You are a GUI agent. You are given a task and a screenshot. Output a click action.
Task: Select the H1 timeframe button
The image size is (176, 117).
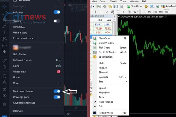pos(166,12)
